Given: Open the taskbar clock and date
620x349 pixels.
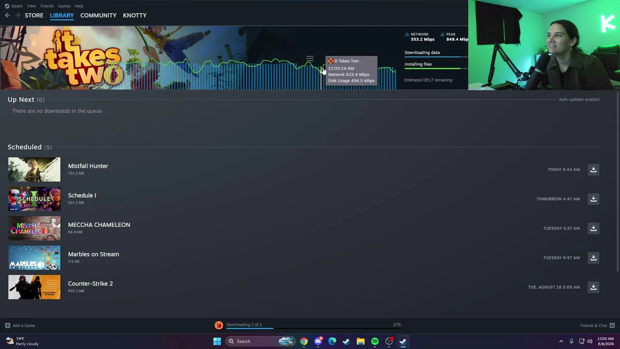Looking at the screenshot, I should (x=605, y=341).
